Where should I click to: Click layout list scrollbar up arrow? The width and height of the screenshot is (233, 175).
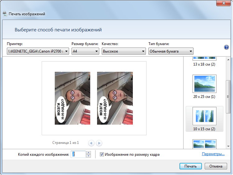point(228,60)
